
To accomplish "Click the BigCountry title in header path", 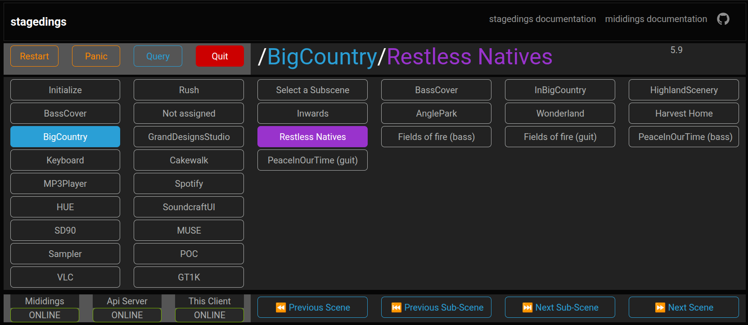I will [322, 57].
